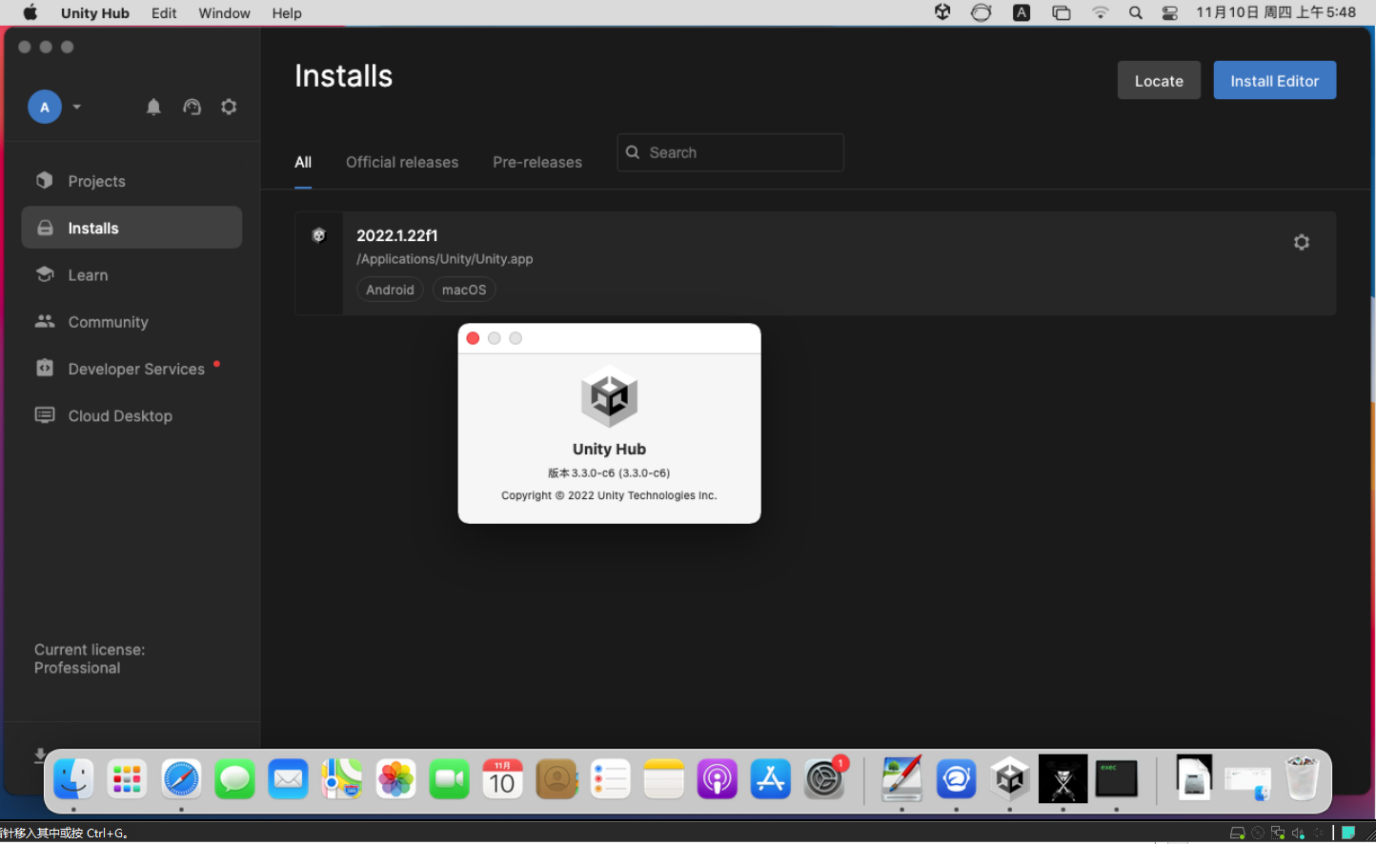Open Developer Services in the sidebar

(132, 369)
